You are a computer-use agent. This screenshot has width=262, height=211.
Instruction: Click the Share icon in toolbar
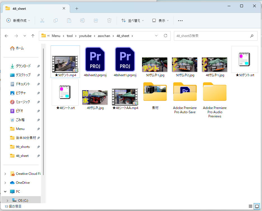click(x=96, y=21)
